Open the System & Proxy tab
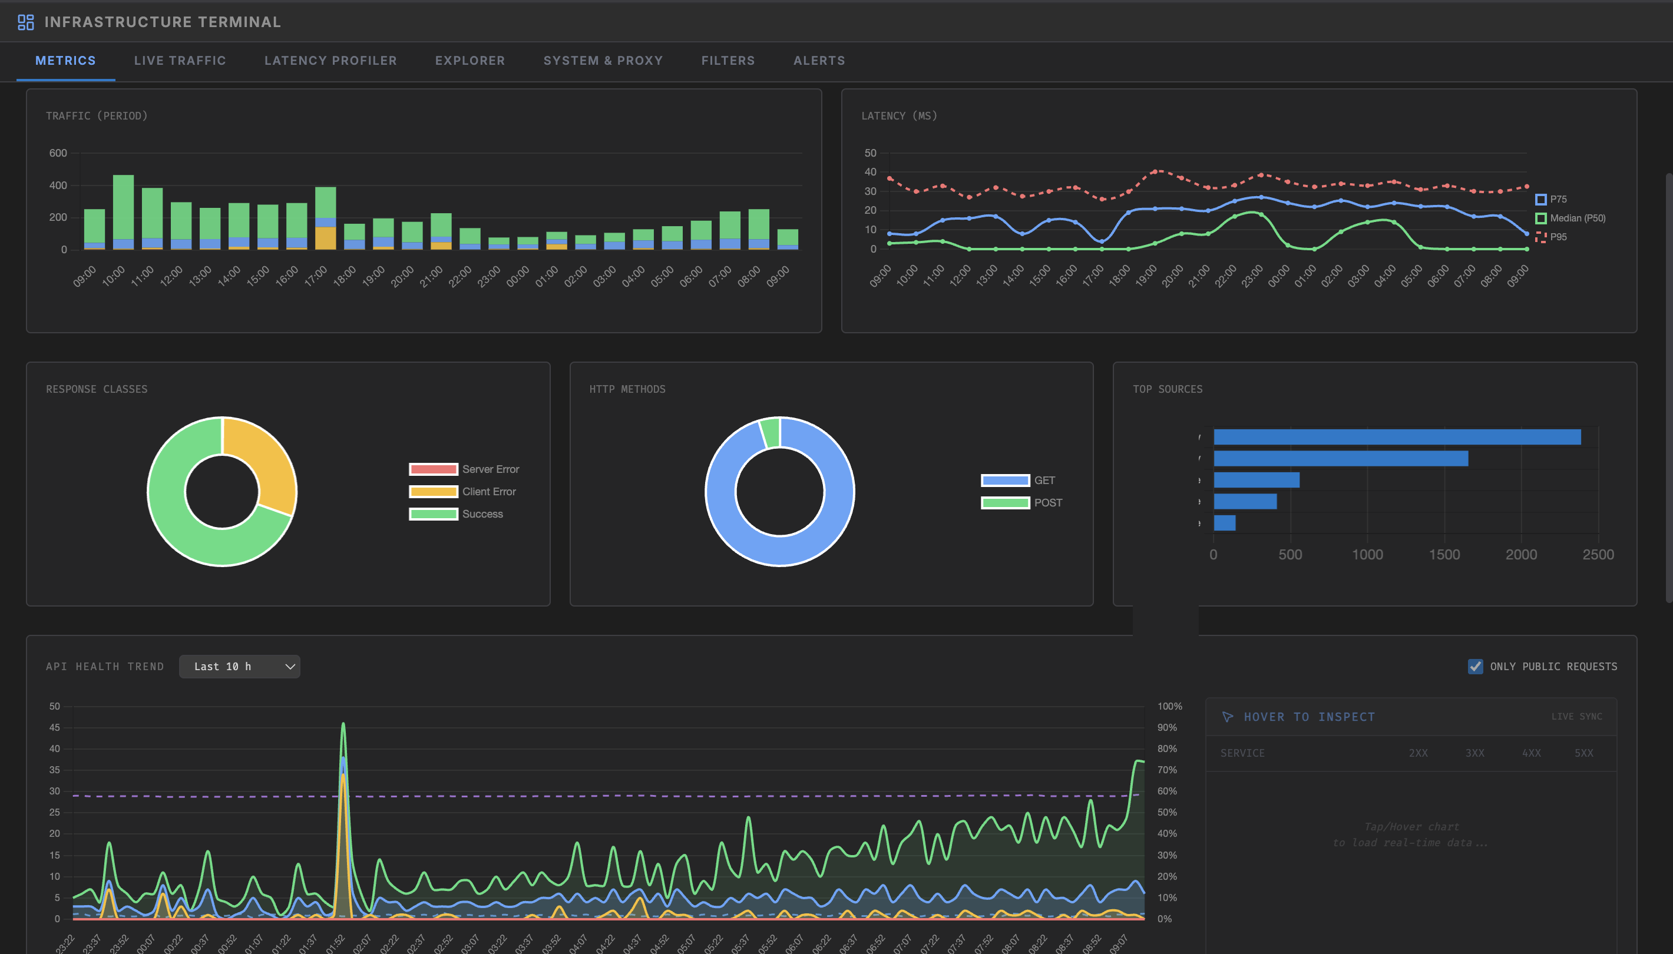This screenshot has width=1673, height=954. coord(603,60)
